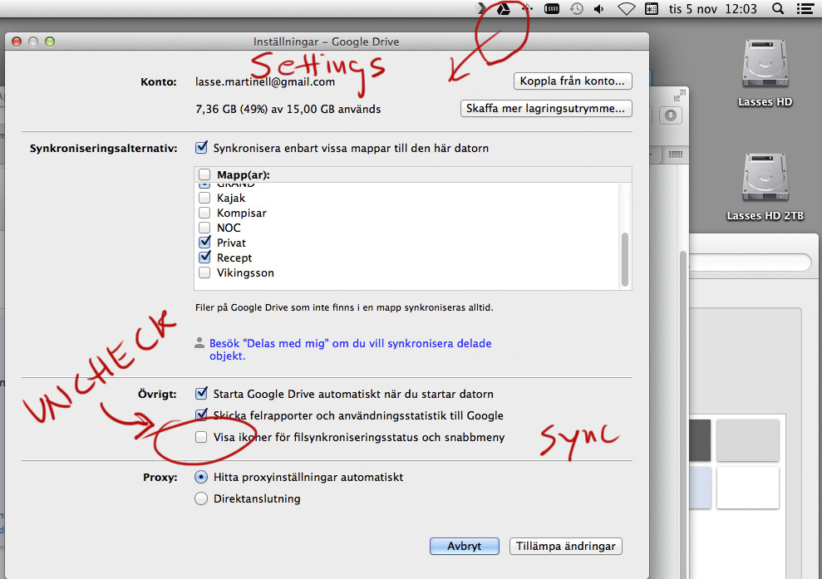Click the vertical scrollbar of background window
This screenshot has width=822, height=579.
point(683,414)
